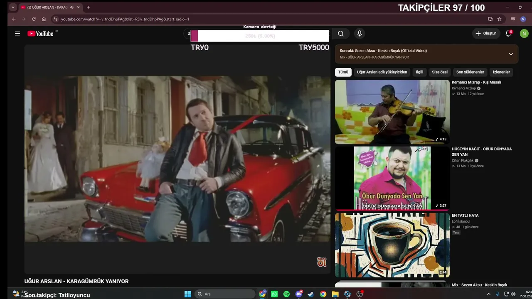Select the Son yüklenenler filter chip
Image resolution: width=532 pixels, height=299 pixels.
pos(470,72)
